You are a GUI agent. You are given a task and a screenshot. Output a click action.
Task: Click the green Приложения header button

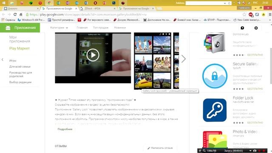(x=20, y=28)
